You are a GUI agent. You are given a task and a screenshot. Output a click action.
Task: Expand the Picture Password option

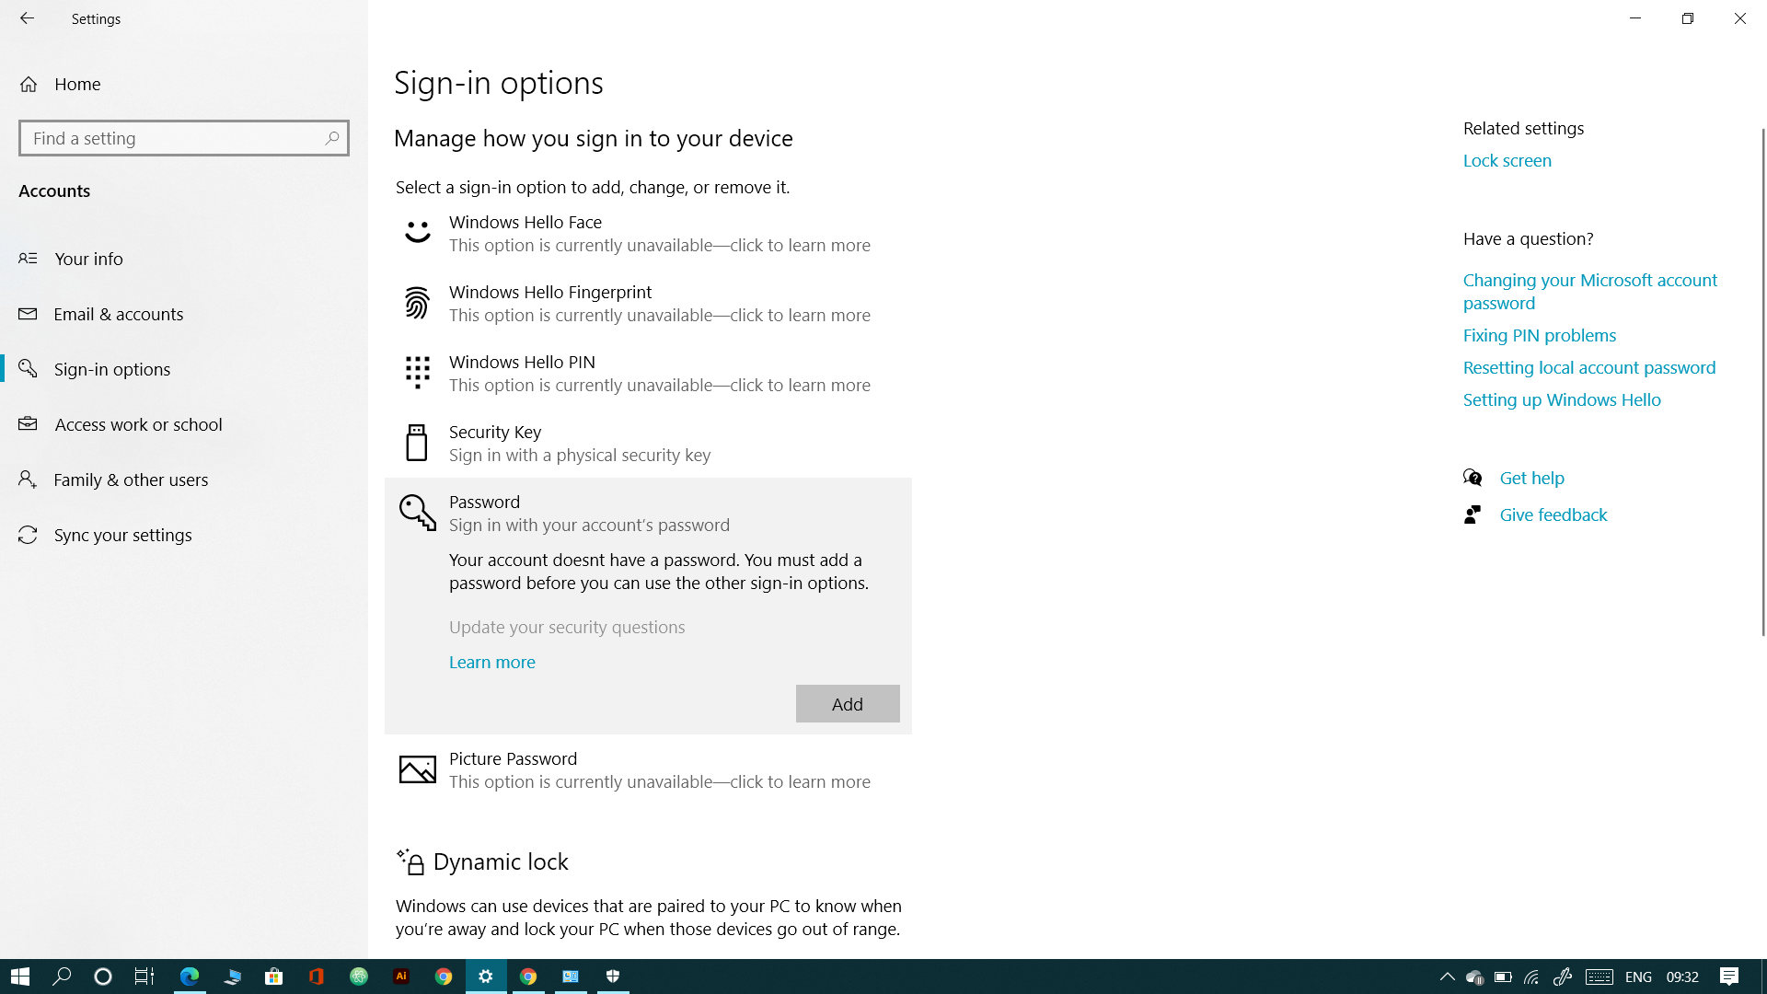pyautogui.click(x=648, y=769)
